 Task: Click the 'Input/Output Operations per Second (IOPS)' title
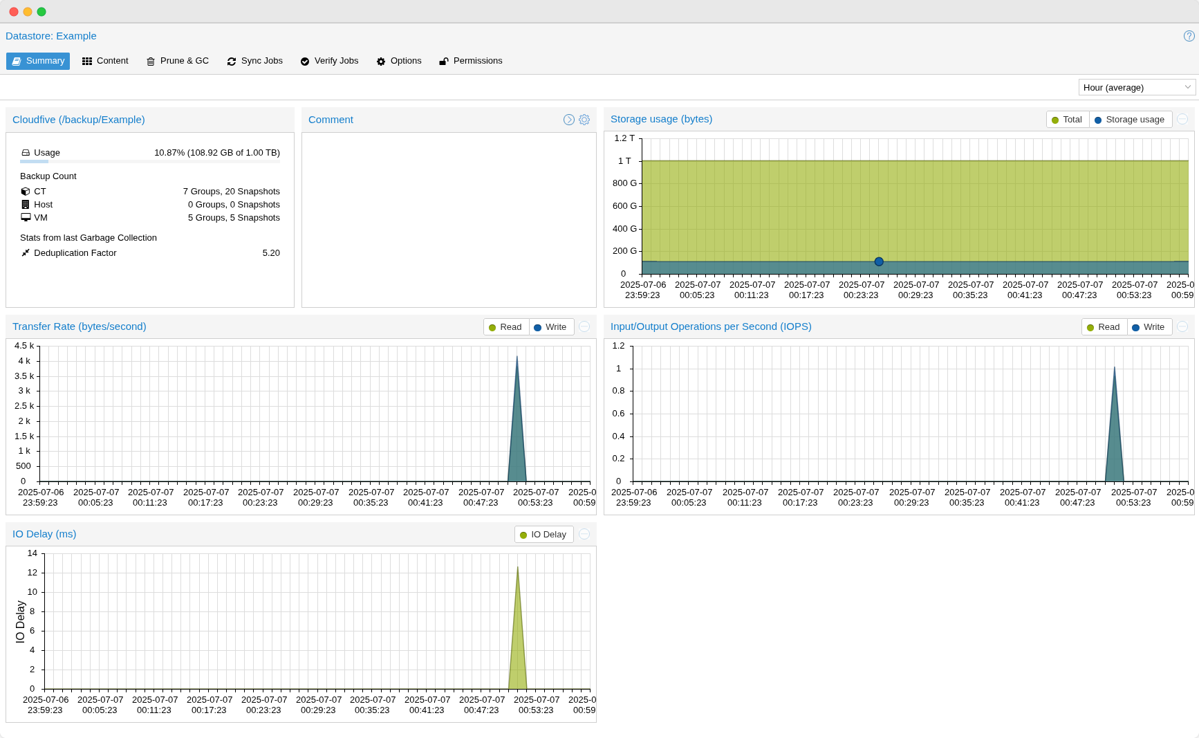(x=711, y=326)
